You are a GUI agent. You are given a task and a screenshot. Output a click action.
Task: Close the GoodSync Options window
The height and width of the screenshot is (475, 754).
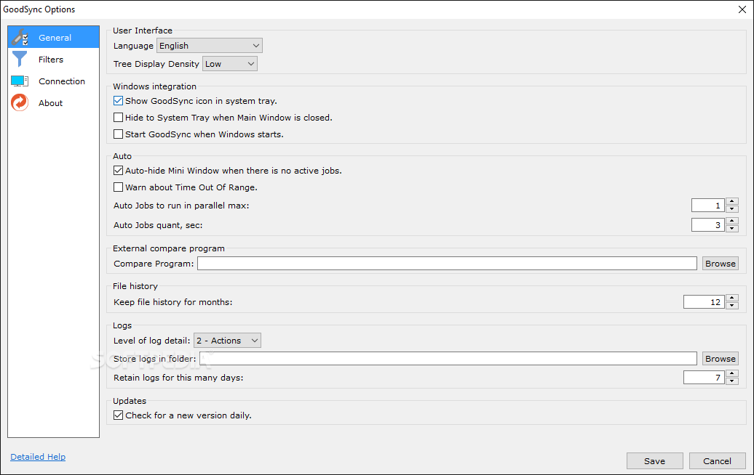coord(742,9)
